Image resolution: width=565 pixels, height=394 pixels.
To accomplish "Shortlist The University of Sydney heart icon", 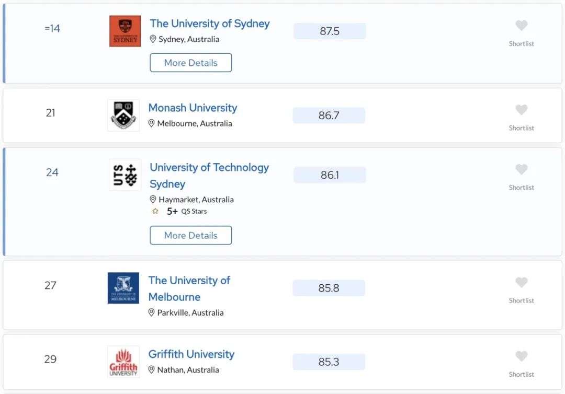I will [521, 25].
